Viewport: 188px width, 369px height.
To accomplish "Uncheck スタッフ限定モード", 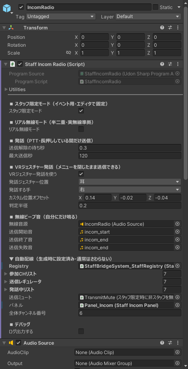I will coord(81,111).
